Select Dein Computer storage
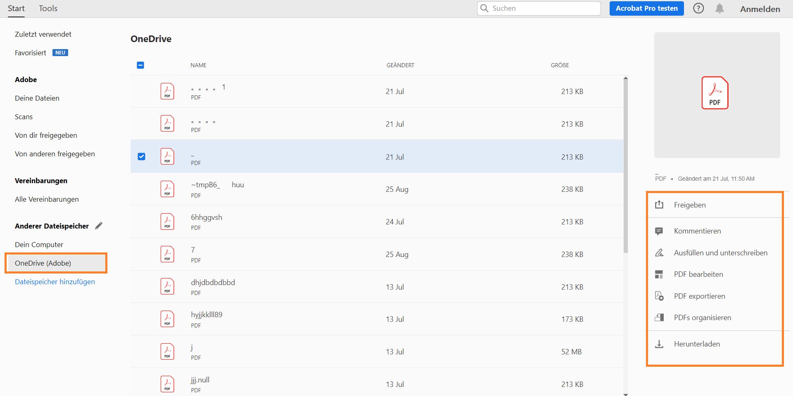Image resolution: width=793 pixels, height=396 pixels. [x=39, y=245]
